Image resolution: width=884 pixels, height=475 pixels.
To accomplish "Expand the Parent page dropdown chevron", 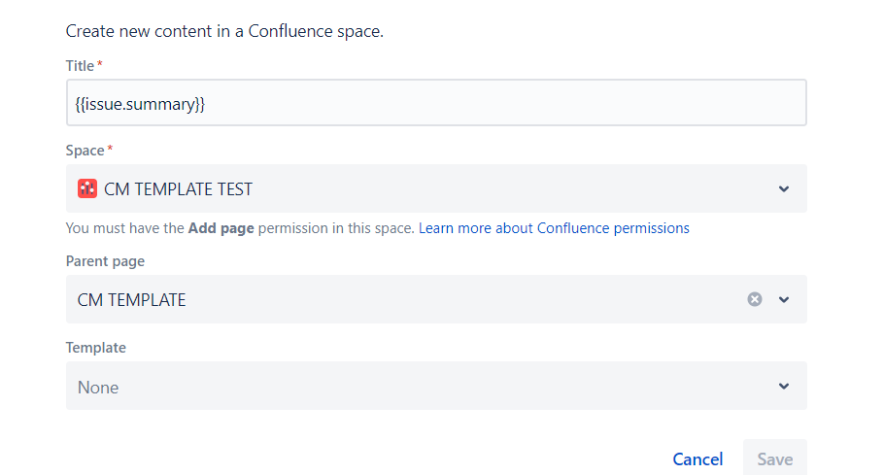I will point(784,299).
